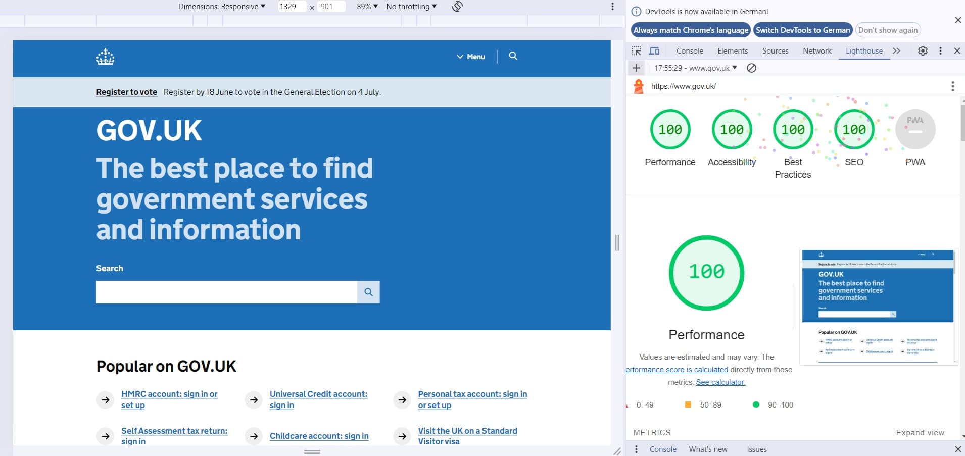Open the report selector 17:55:29 dropdown

click(x=695, y=68)
